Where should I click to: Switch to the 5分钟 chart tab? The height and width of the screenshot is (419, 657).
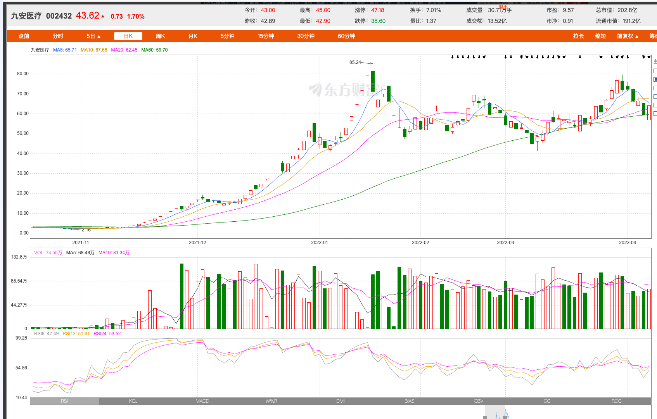pyautogui.click(x=227, y=36)
